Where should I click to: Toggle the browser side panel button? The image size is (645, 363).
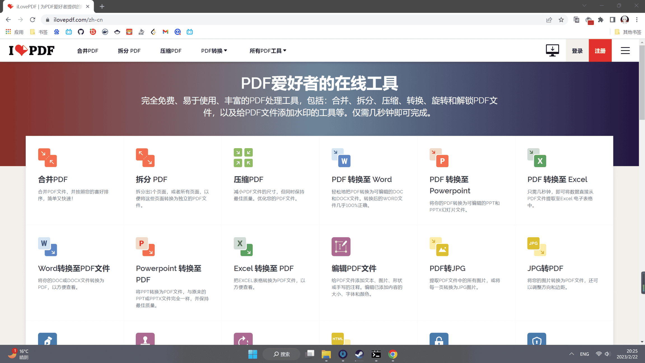pyautogui.click(x=612, y=20)
